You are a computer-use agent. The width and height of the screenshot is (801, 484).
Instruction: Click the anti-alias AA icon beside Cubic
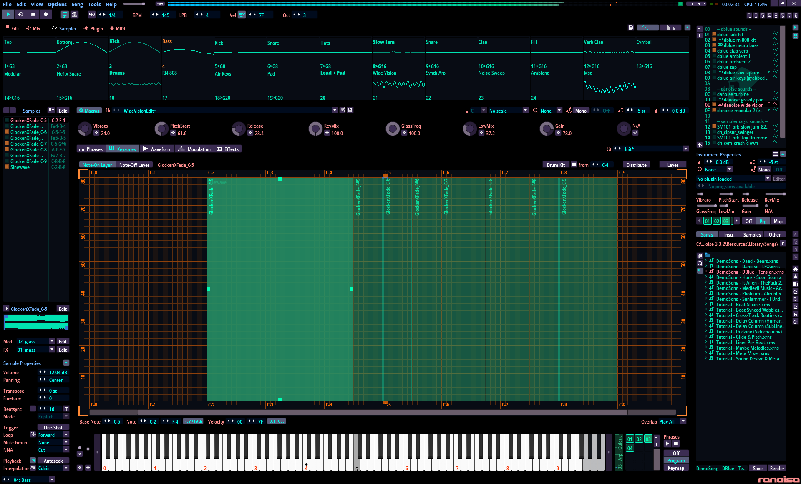(x=33, y=468)
